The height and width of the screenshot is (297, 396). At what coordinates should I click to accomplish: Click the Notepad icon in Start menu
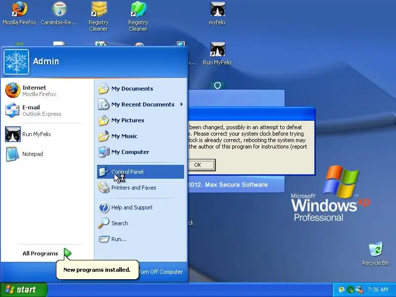coord(12,154)
